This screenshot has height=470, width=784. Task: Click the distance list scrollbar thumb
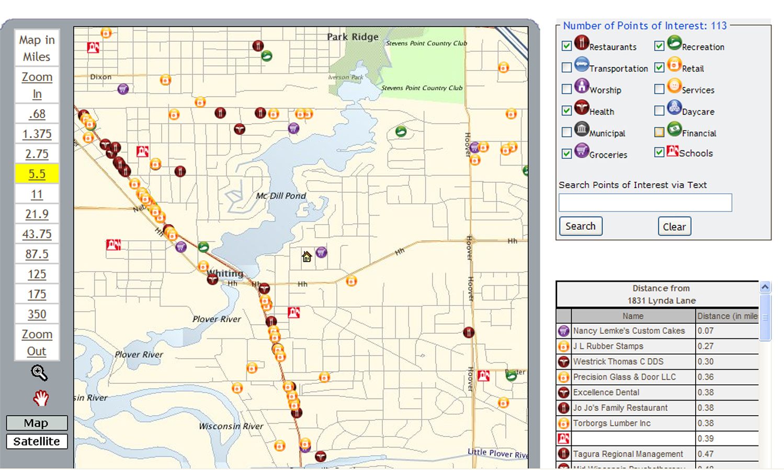[x=765, y=317]
